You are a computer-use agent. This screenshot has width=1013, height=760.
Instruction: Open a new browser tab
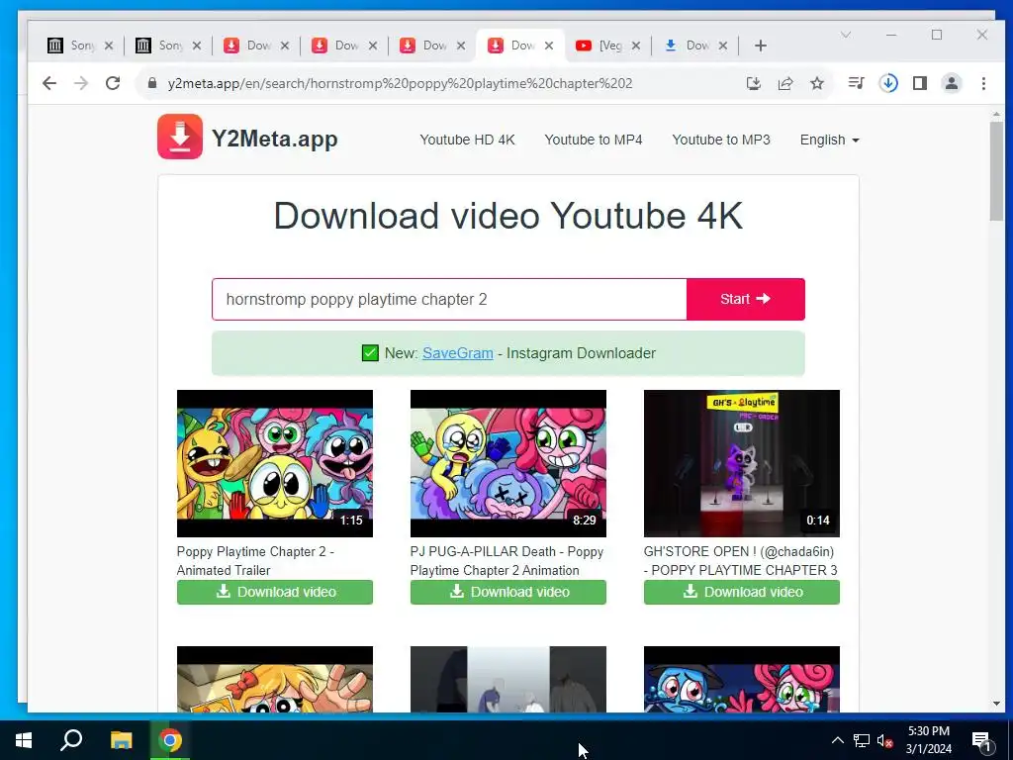tap(761, 46)
